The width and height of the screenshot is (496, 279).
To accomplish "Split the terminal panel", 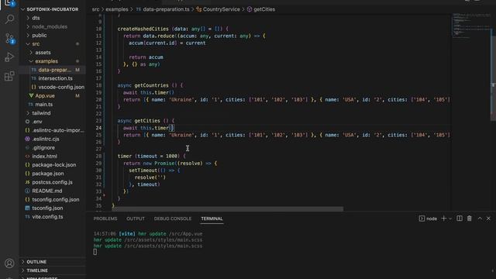I will (460, 219).
